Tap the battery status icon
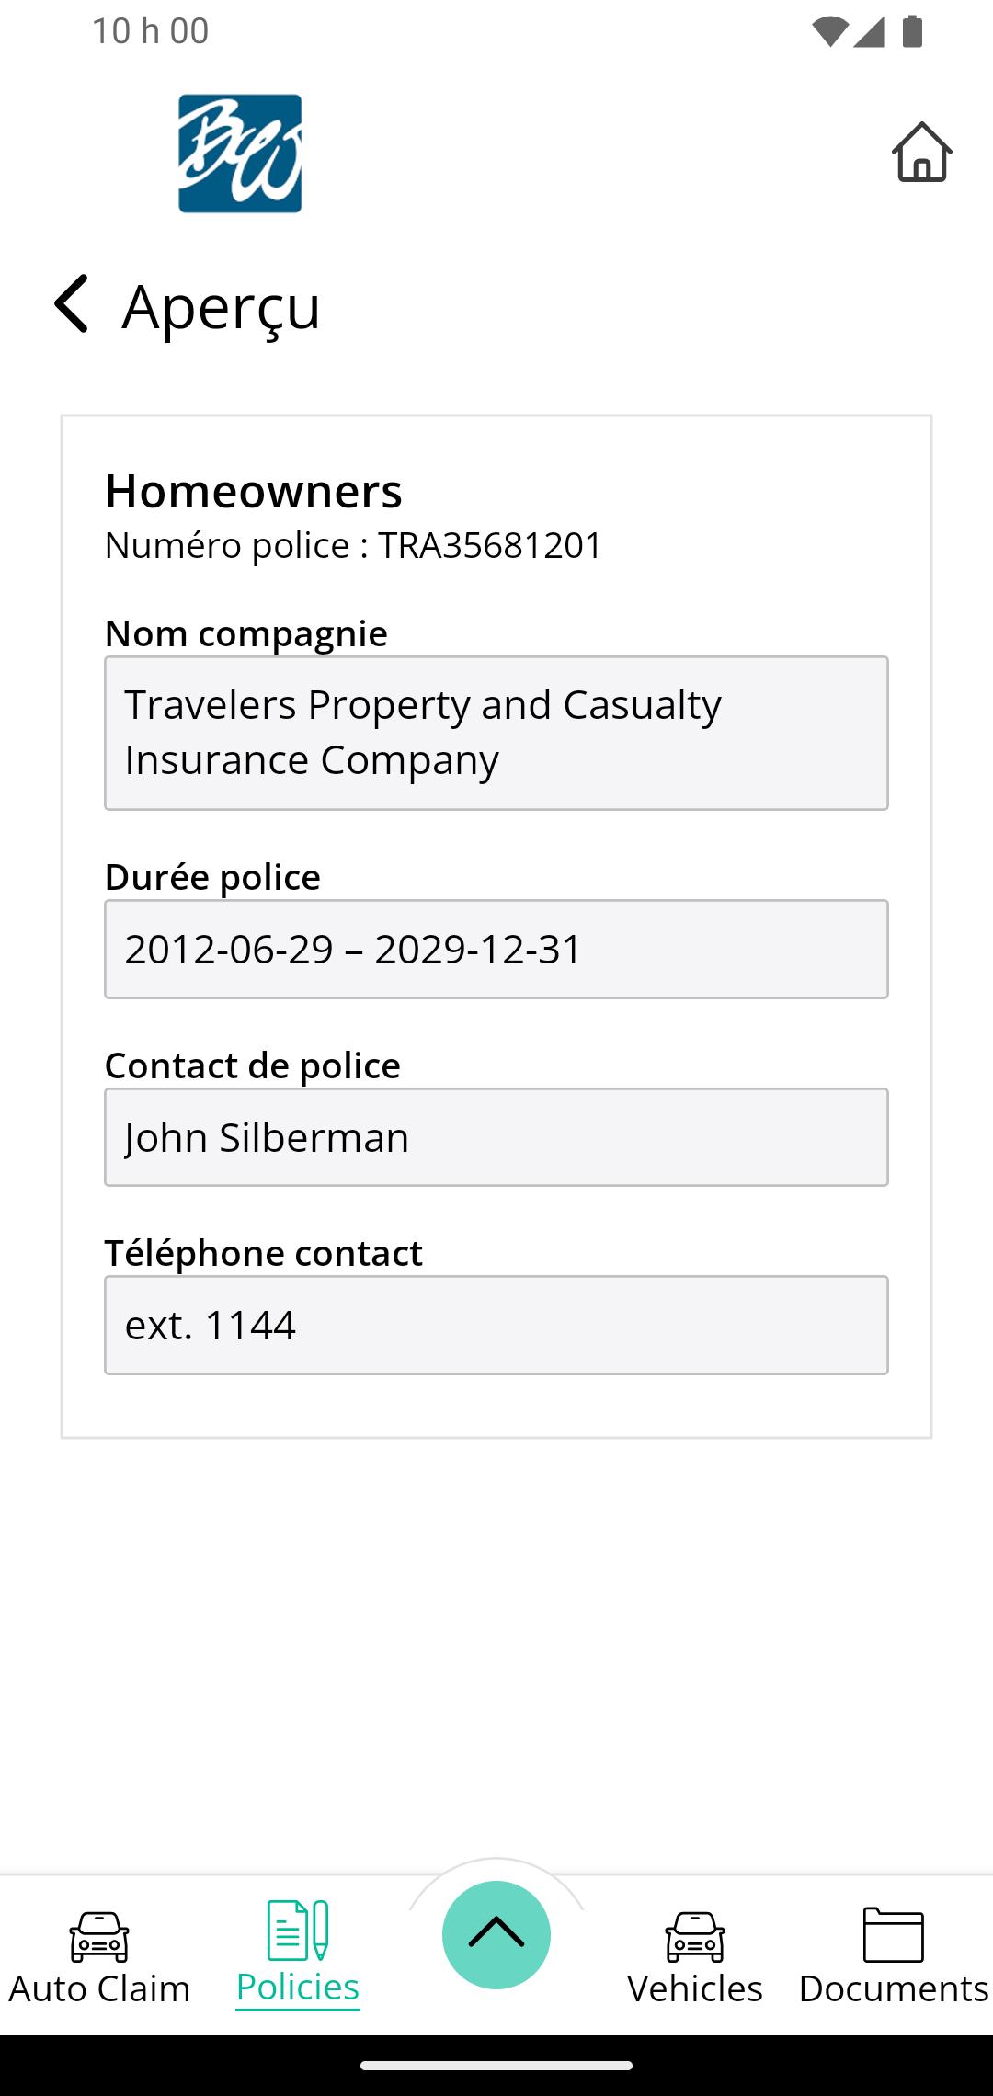The image size is (993, 2096). pos(912,31)
